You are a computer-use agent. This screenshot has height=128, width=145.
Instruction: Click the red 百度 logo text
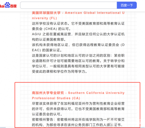point(13,6)
